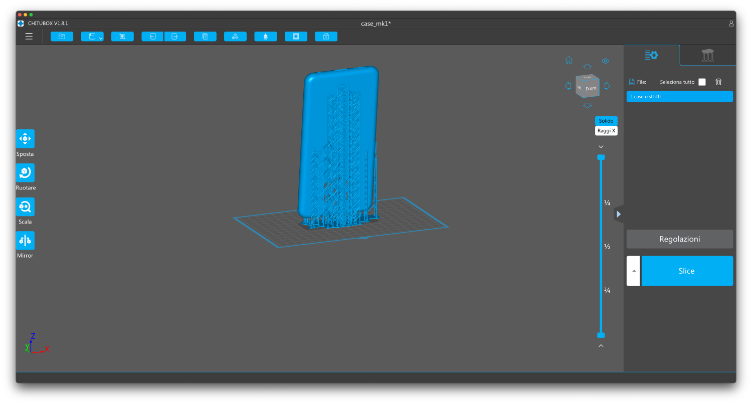
Task: Delete selected file with trash icon
Action: (x=718, y=82)
